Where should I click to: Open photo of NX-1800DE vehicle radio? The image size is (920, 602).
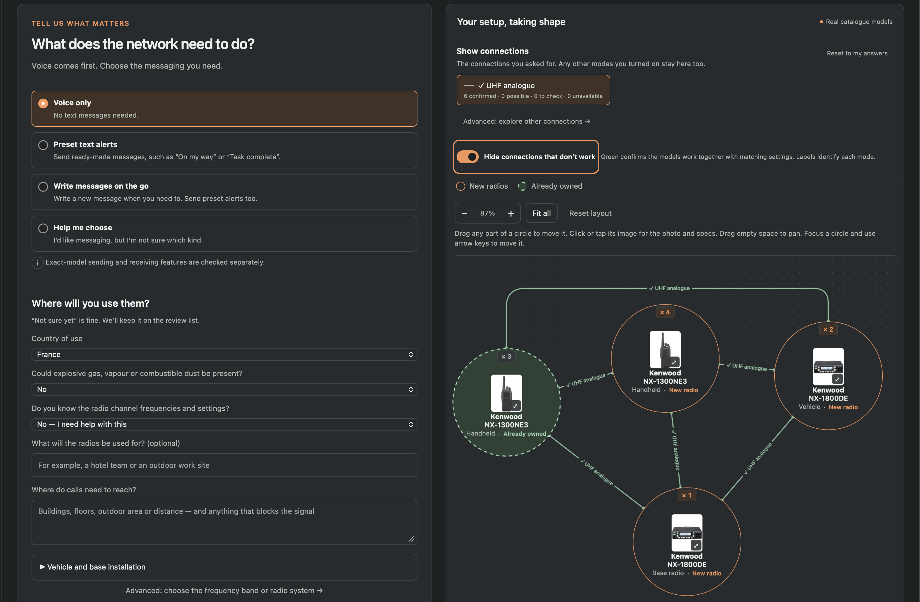[828, 367]
